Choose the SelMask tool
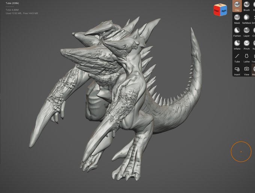Screen dimensions: 255x193 coord(246,19)
